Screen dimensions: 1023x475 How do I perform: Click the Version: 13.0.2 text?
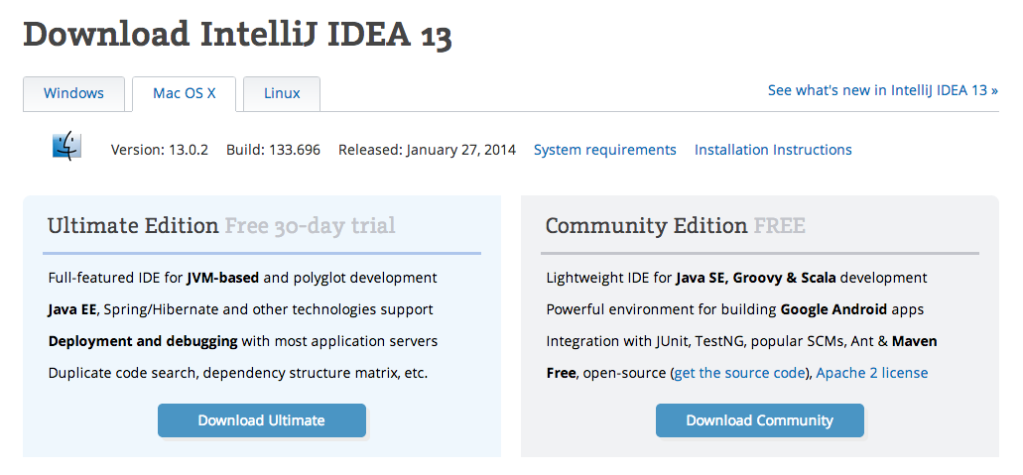pyautogui.click(x=159, y=150)
